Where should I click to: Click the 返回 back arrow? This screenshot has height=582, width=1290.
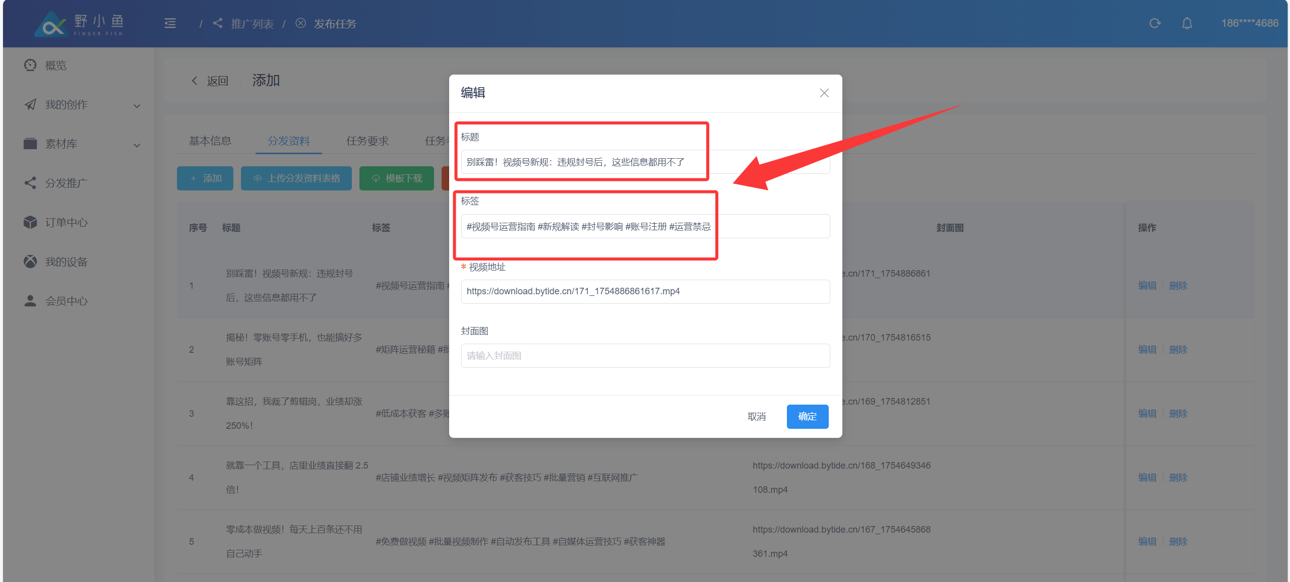(195, 81)
